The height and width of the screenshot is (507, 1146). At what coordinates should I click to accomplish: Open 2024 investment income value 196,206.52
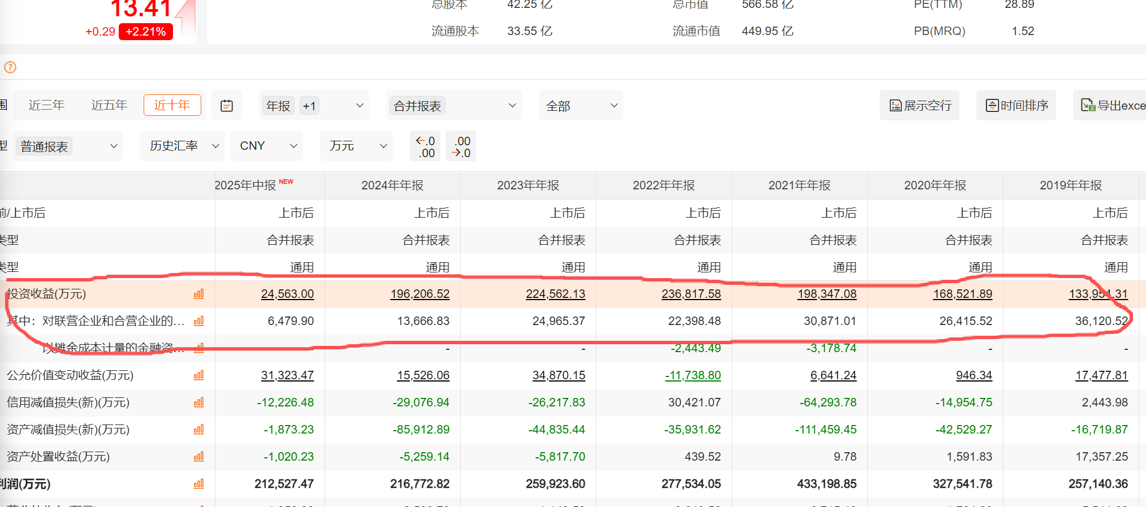coord(420,294)
